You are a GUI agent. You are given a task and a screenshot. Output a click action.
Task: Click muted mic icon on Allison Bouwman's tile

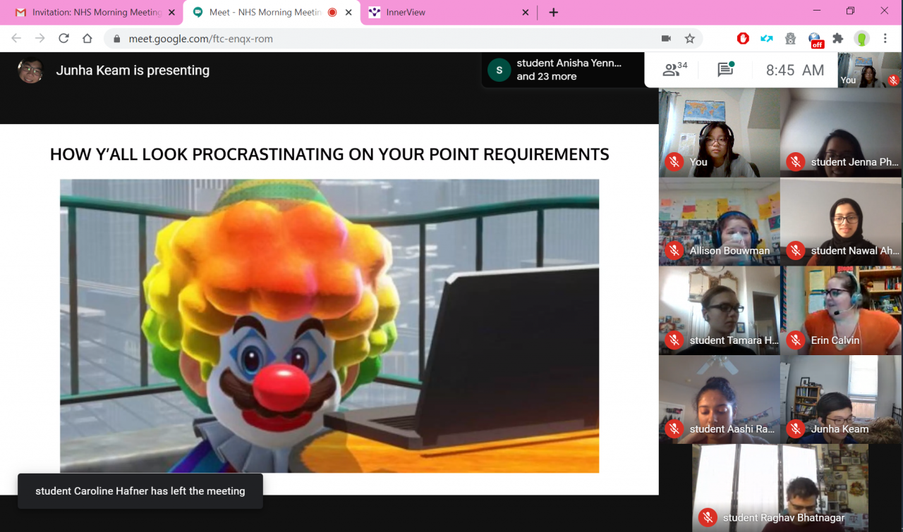(x=674, y=250)
